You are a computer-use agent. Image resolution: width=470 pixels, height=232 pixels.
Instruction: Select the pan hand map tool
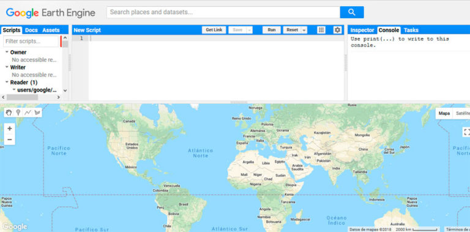click(x=9, y=113)
